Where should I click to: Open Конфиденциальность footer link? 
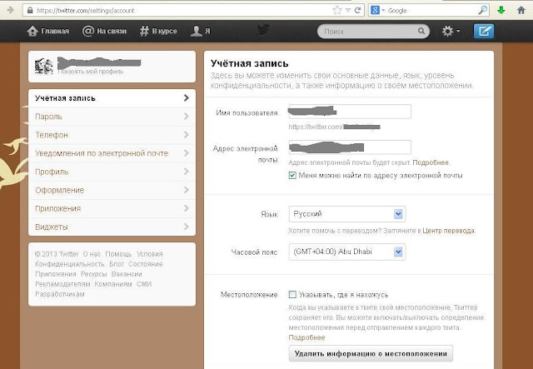pos(70,264)
